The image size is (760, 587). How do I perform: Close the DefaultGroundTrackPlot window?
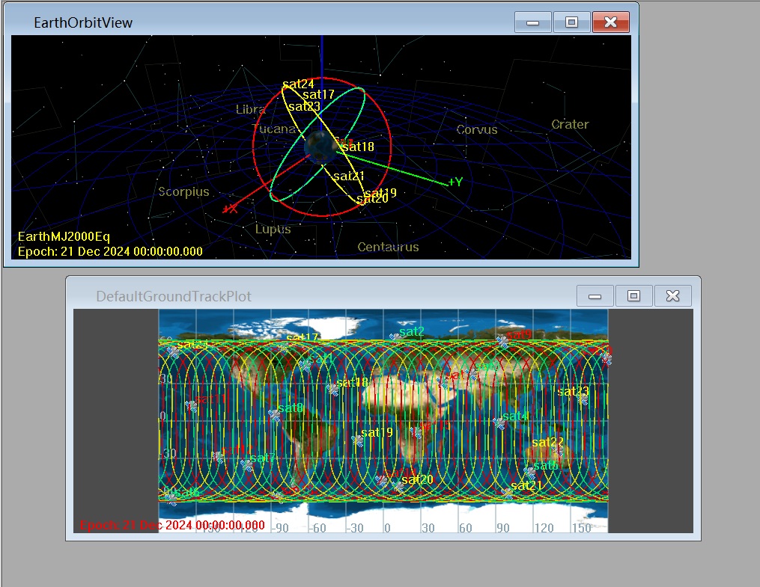point(672,296)
